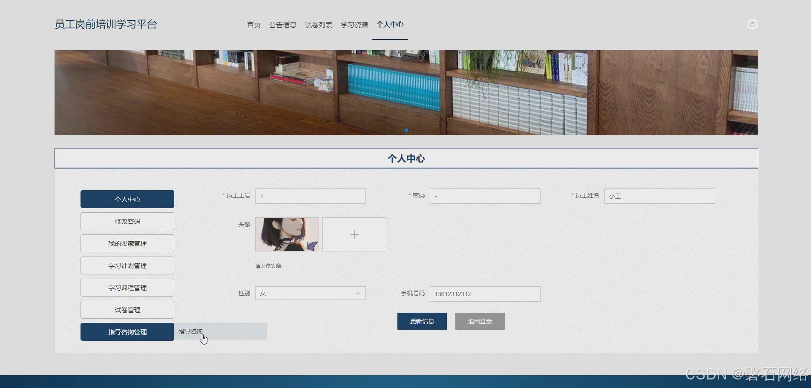
Task: Click the bookshelf banner image
Action: coord(406,93)
